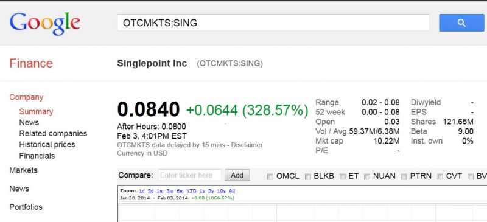Set chart zoom to YTD

coord(191,190)
